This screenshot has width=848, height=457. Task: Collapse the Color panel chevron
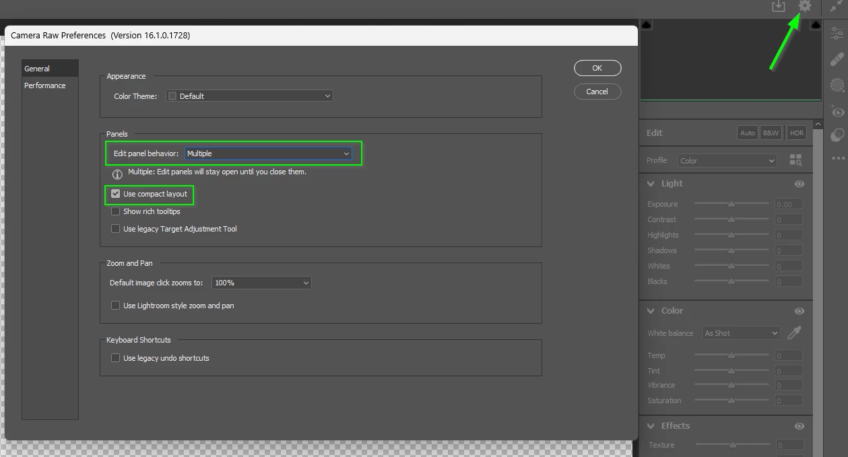[x=651, y=311]
